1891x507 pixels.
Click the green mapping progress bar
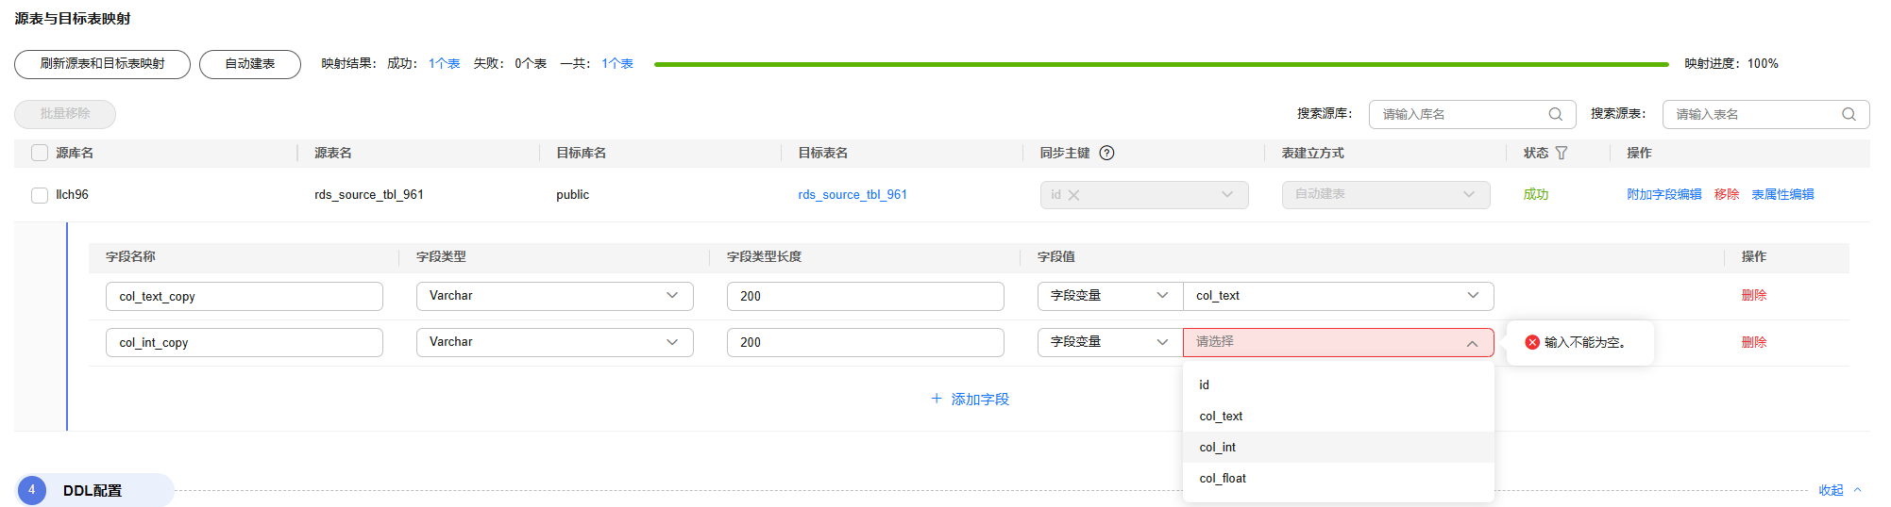(x=1161, y=64)
